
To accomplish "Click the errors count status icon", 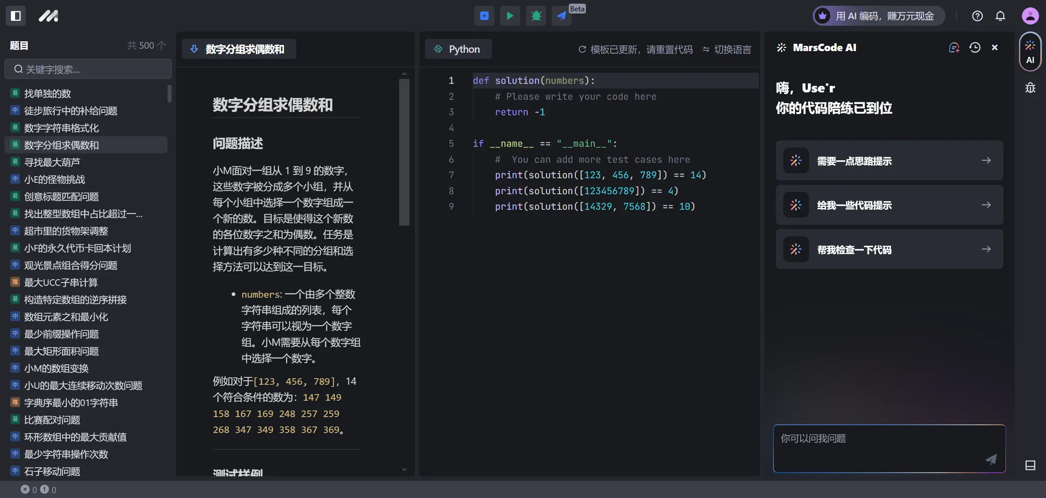I will click(25, 489).
